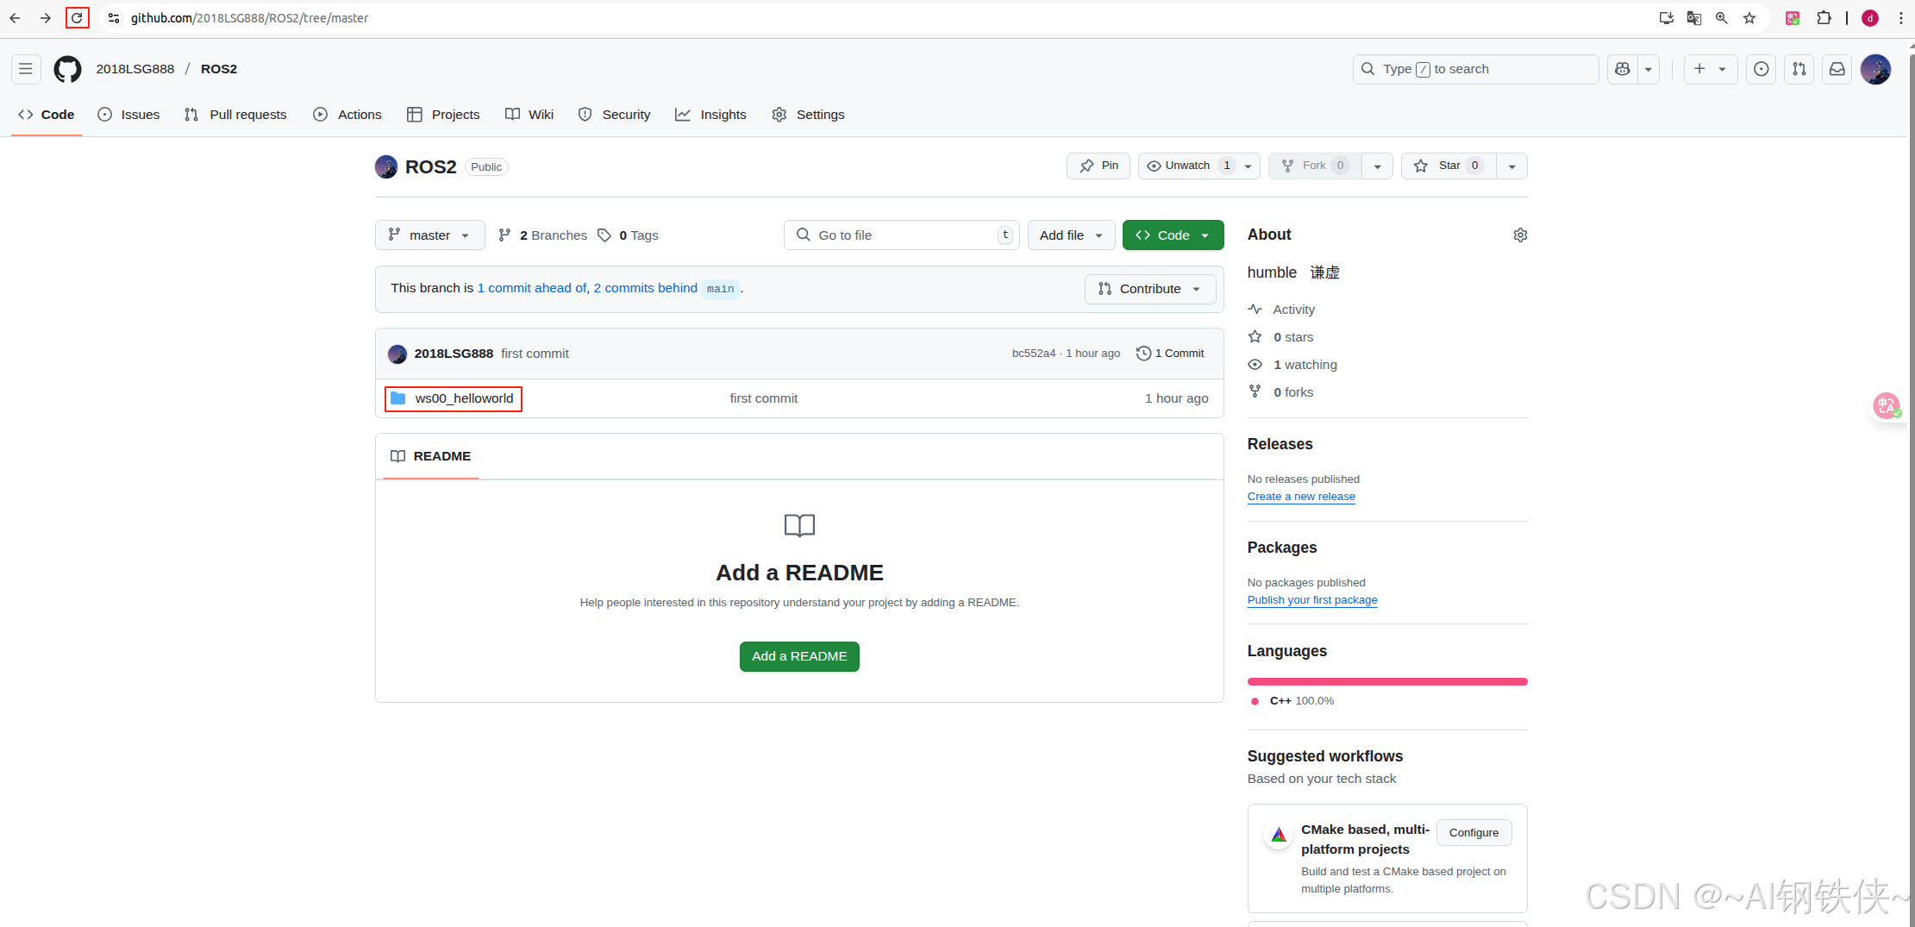Click the floating translate widget icon
This screenshot has width=1915, height=927.
click(1886, 405)
